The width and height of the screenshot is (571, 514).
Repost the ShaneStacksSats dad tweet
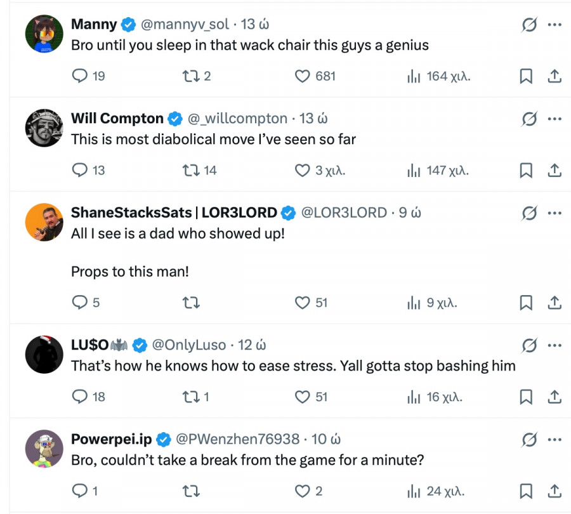click(x=190, y=303)
